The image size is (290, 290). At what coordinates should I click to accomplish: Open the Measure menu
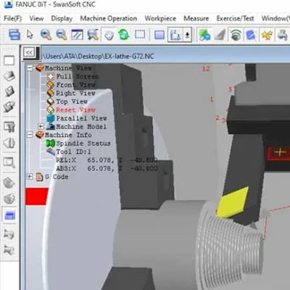pos(196,19)
